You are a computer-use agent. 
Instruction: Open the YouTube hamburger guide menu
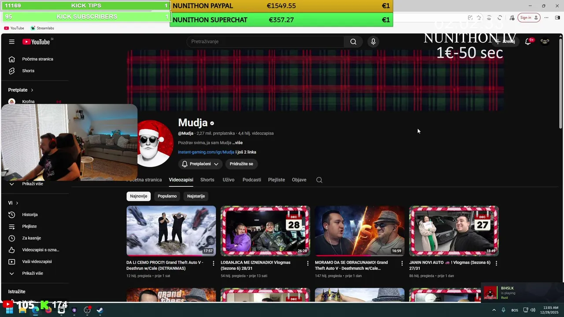(x=12, y=41)
